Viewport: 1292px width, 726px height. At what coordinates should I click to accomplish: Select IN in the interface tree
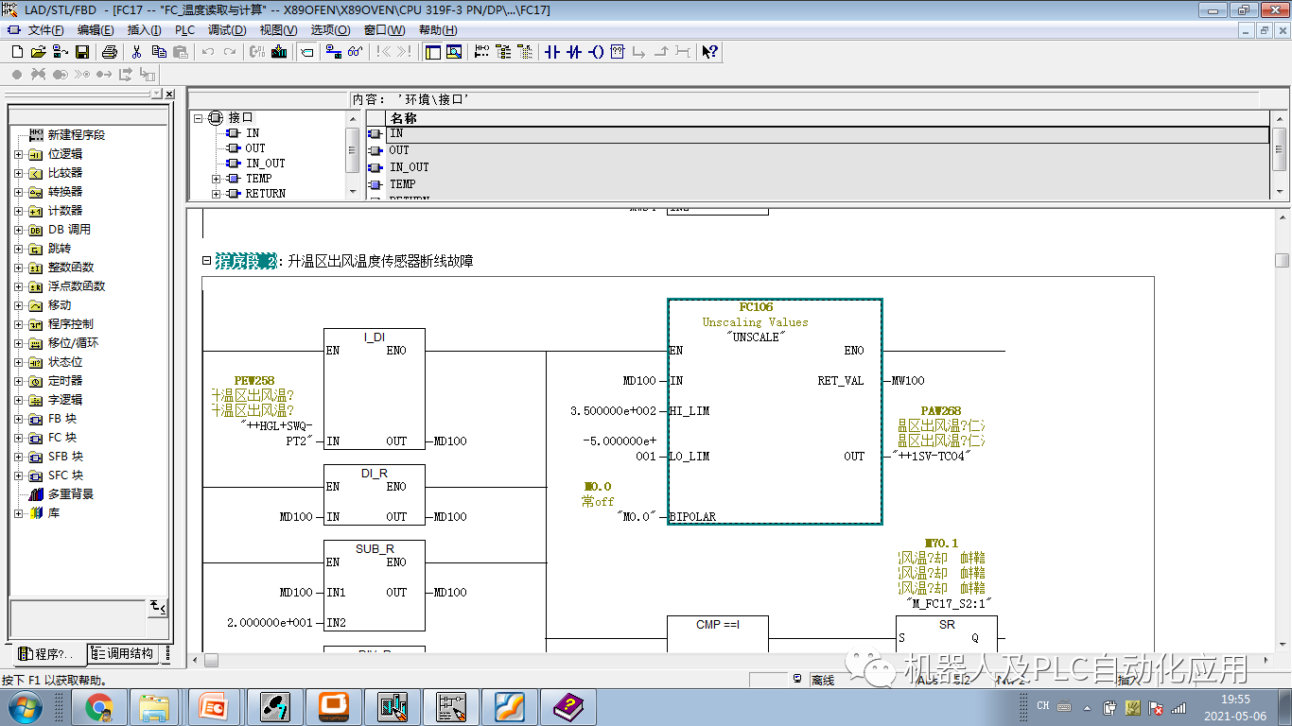[x=253, y=133]
